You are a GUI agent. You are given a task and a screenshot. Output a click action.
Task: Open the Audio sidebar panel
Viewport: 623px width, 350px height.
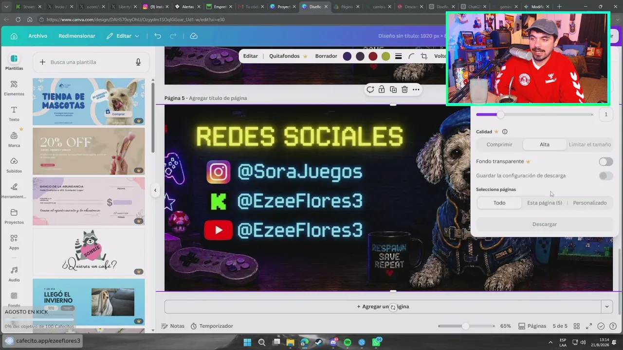pyautogui.click(x=14, y=274)
